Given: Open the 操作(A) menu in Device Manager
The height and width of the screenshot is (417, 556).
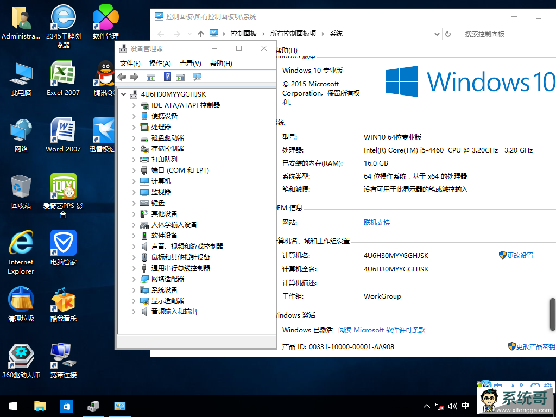Looking at the screenshot, I should (x=160, y=63).
